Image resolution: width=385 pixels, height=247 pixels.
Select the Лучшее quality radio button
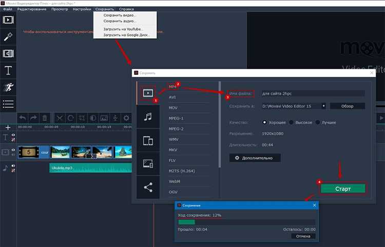(x=318, y=122)
